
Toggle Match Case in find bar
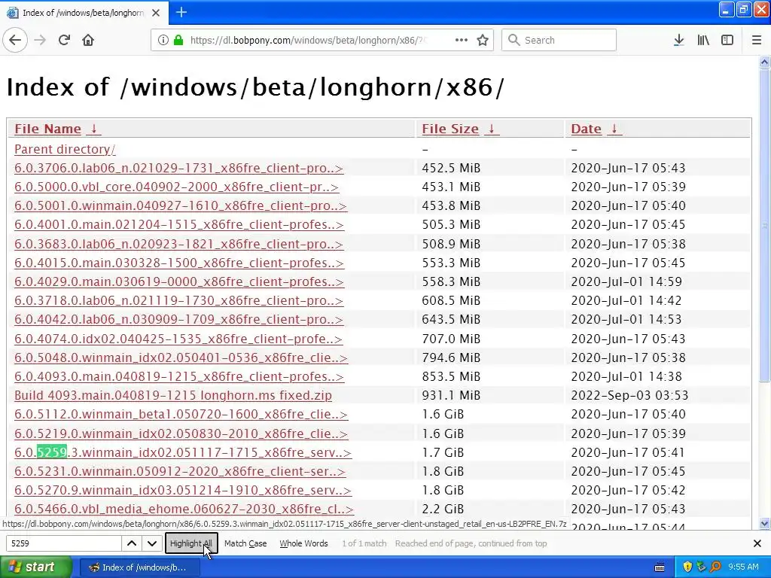(245, 543)
